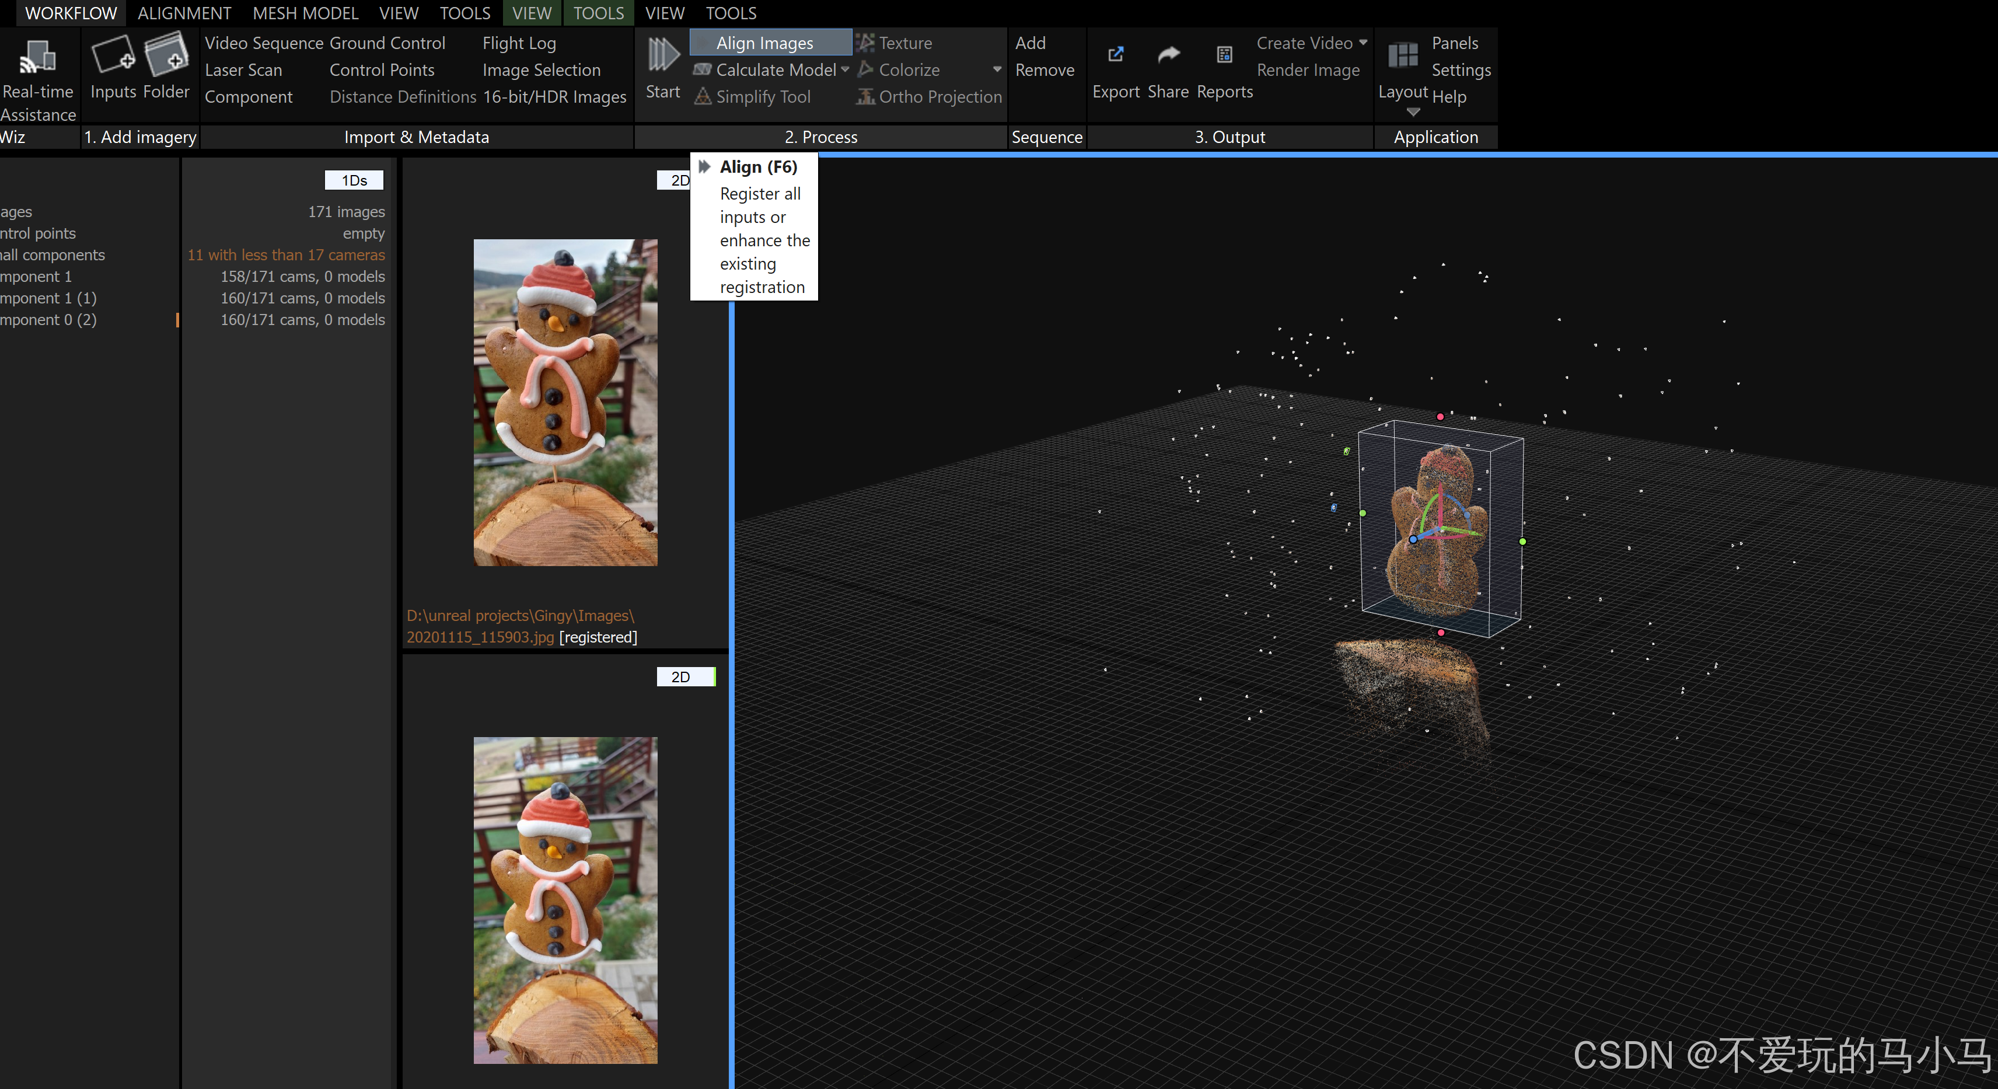This screenshot has height=1089, width=1998.
Task: Click the upper gingerbread snowman photo thumbnail
Action: pyautogui.click(x=565, y=402)
